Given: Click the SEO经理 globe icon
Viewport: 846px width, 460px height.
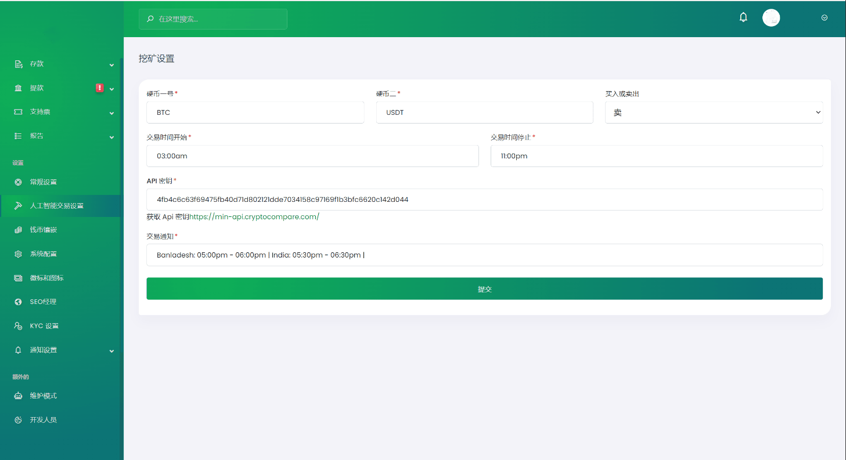Looking at the screenshot, I should coord(18,302).
